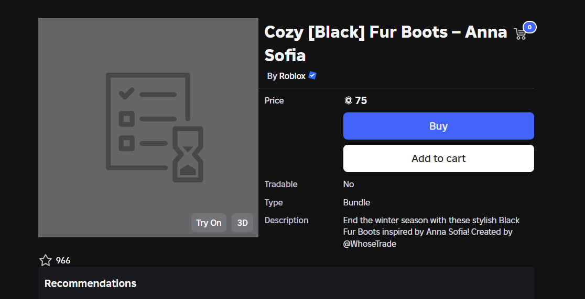Click the cart item count badge
The width and height of the screenshot is (585, 299).
tap(529, 27)
